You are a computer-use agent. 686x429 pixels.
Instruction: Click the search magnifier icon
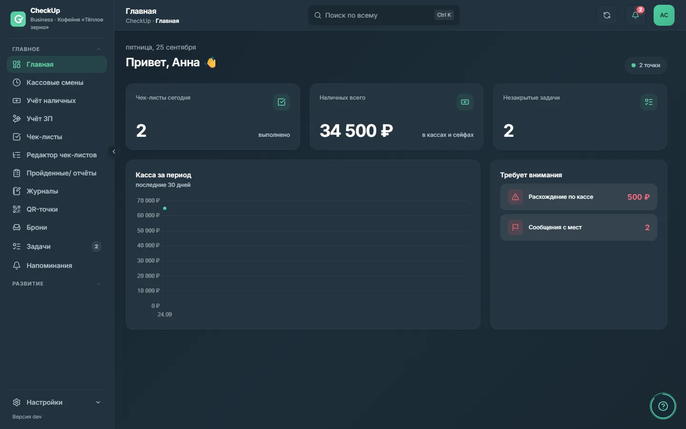(x=318, y=15)
